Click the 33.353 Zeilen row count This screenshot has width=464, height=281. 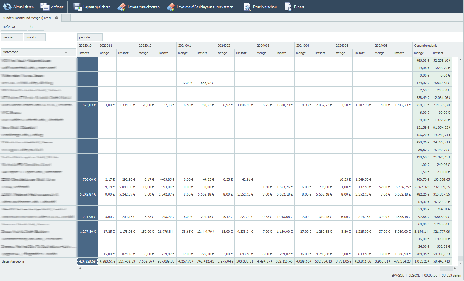pyautogui.click(x=451, y=275)
